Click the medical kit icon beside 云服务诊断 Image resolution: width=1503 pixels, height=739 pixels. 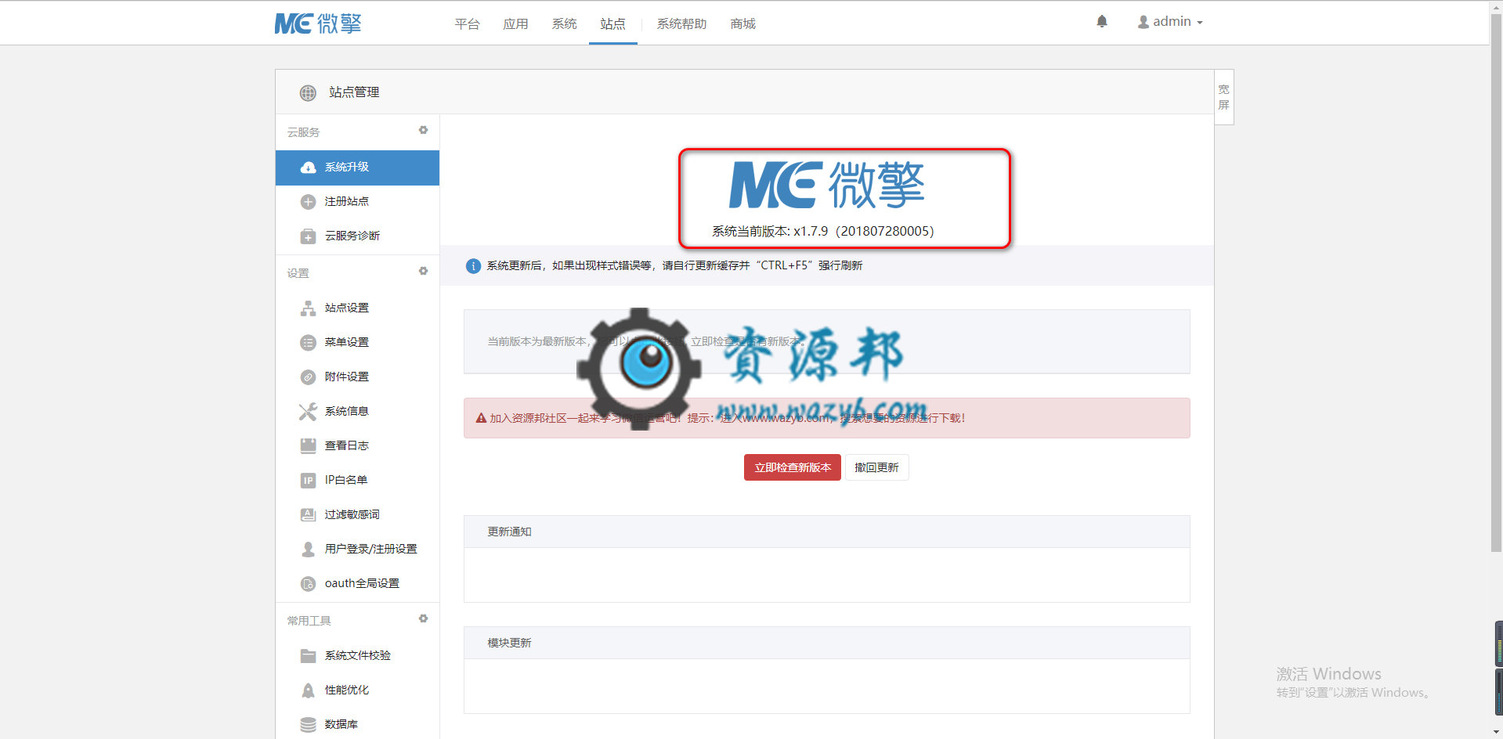coord(309,236)
